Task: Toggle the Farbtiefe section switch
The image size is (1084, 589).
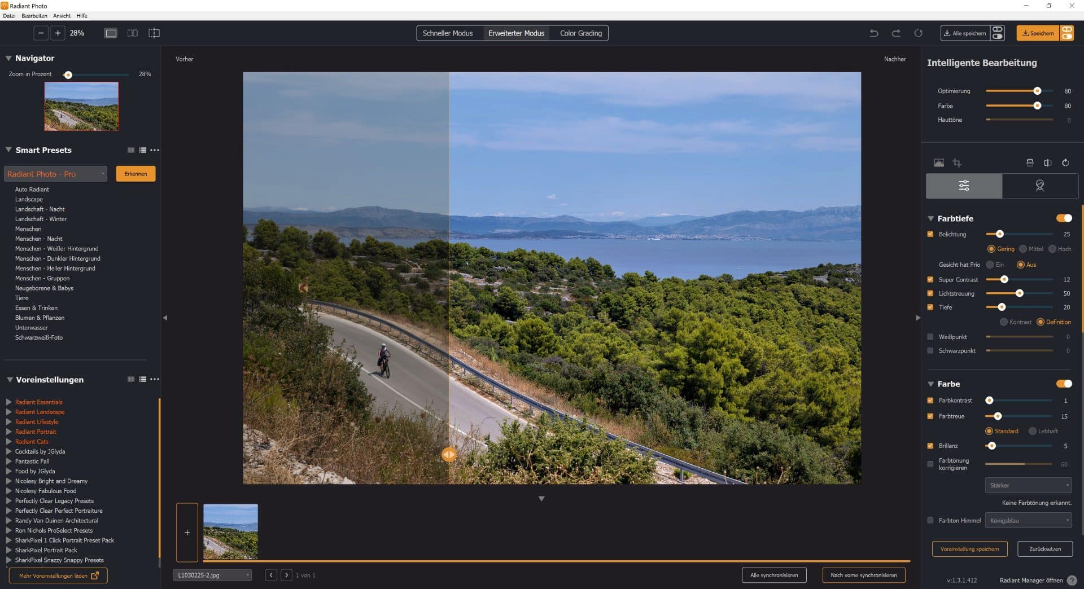Action: coord(1064,218)
